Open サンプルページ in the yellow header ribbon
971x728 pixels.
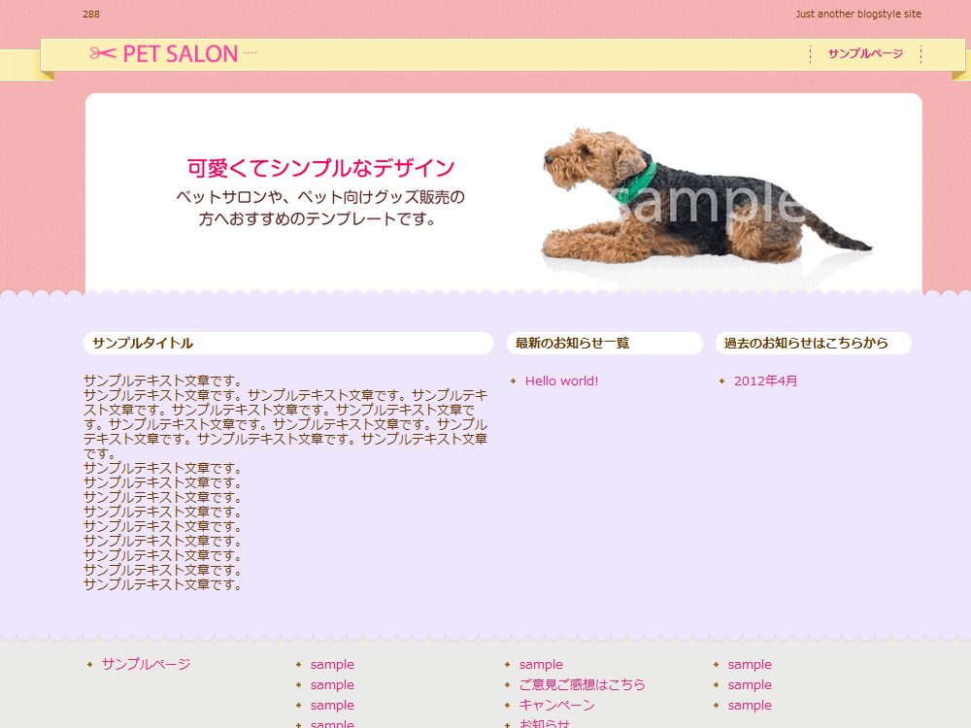[865, 53]
